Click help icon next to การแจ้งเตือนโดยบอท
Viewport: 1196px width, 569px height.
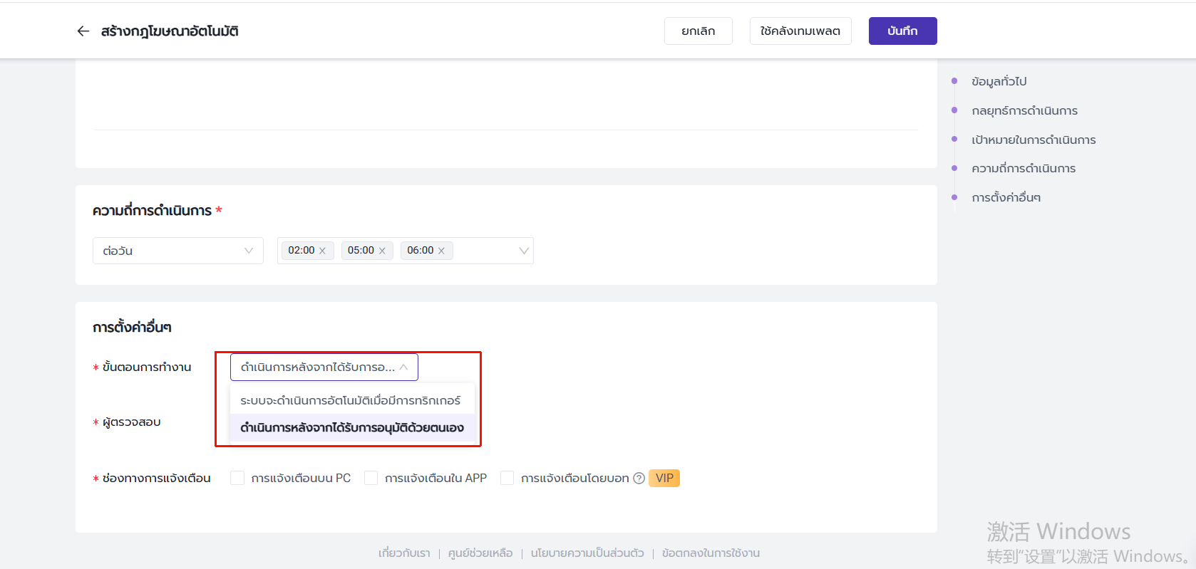(x=639, y=479)
